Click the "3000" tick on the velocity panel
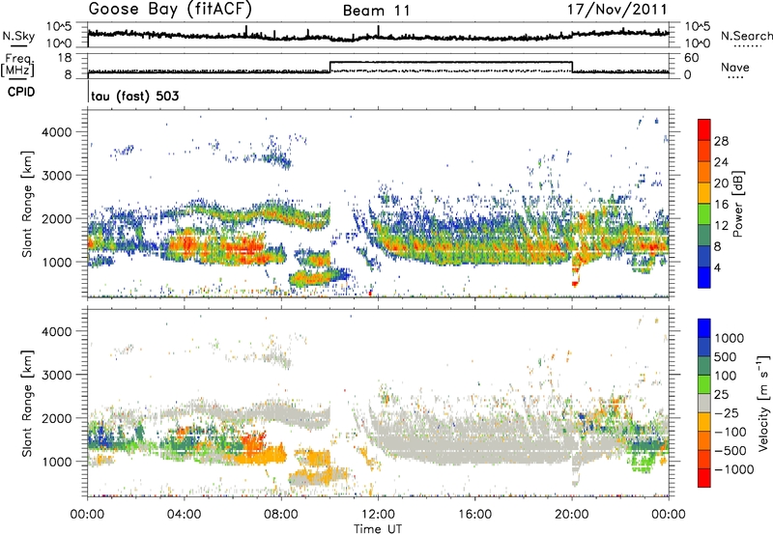773x535 pixels. click(x=56, y=375)
